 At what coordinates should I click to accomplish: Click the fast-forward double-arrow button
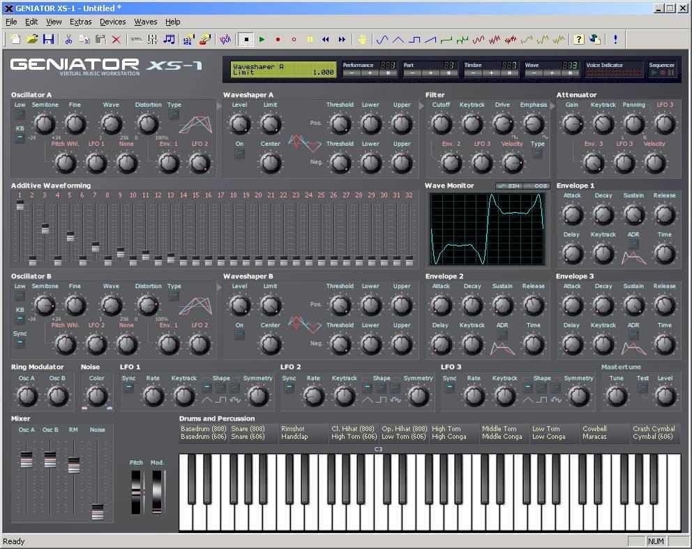click(x=342, y=39)
